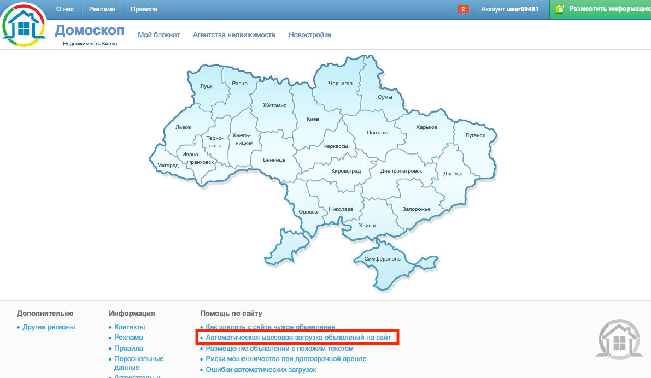Open the О нас page

click(x=65, y=9)
